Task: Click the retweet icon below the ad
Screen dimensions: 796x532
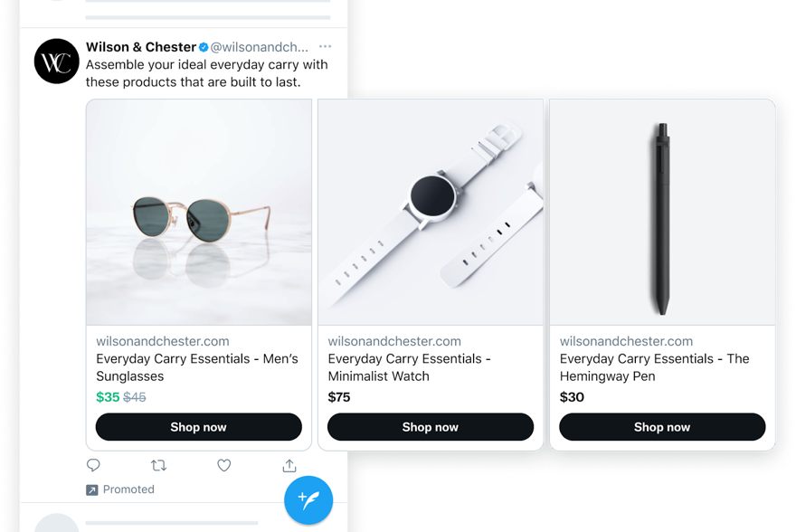Action: click(x=158, y=464)
